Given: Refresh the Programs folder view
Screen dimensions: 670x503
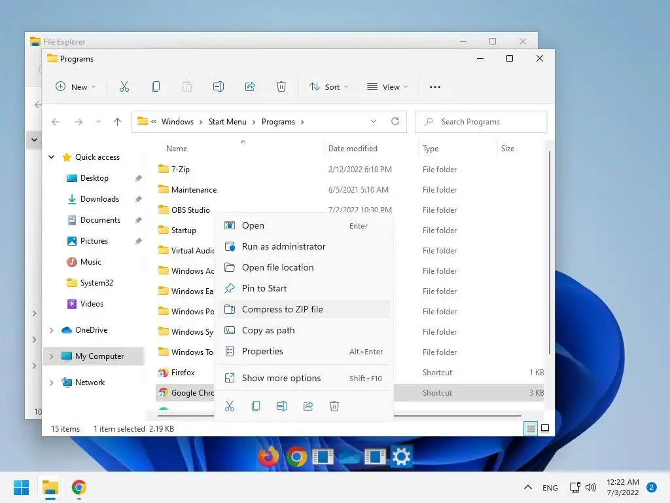Looking at the screenshot, I should 395,121.
